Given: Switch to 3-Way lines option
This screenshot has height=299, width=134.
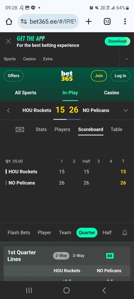Looking at the screenshot, I should point(78,256).
